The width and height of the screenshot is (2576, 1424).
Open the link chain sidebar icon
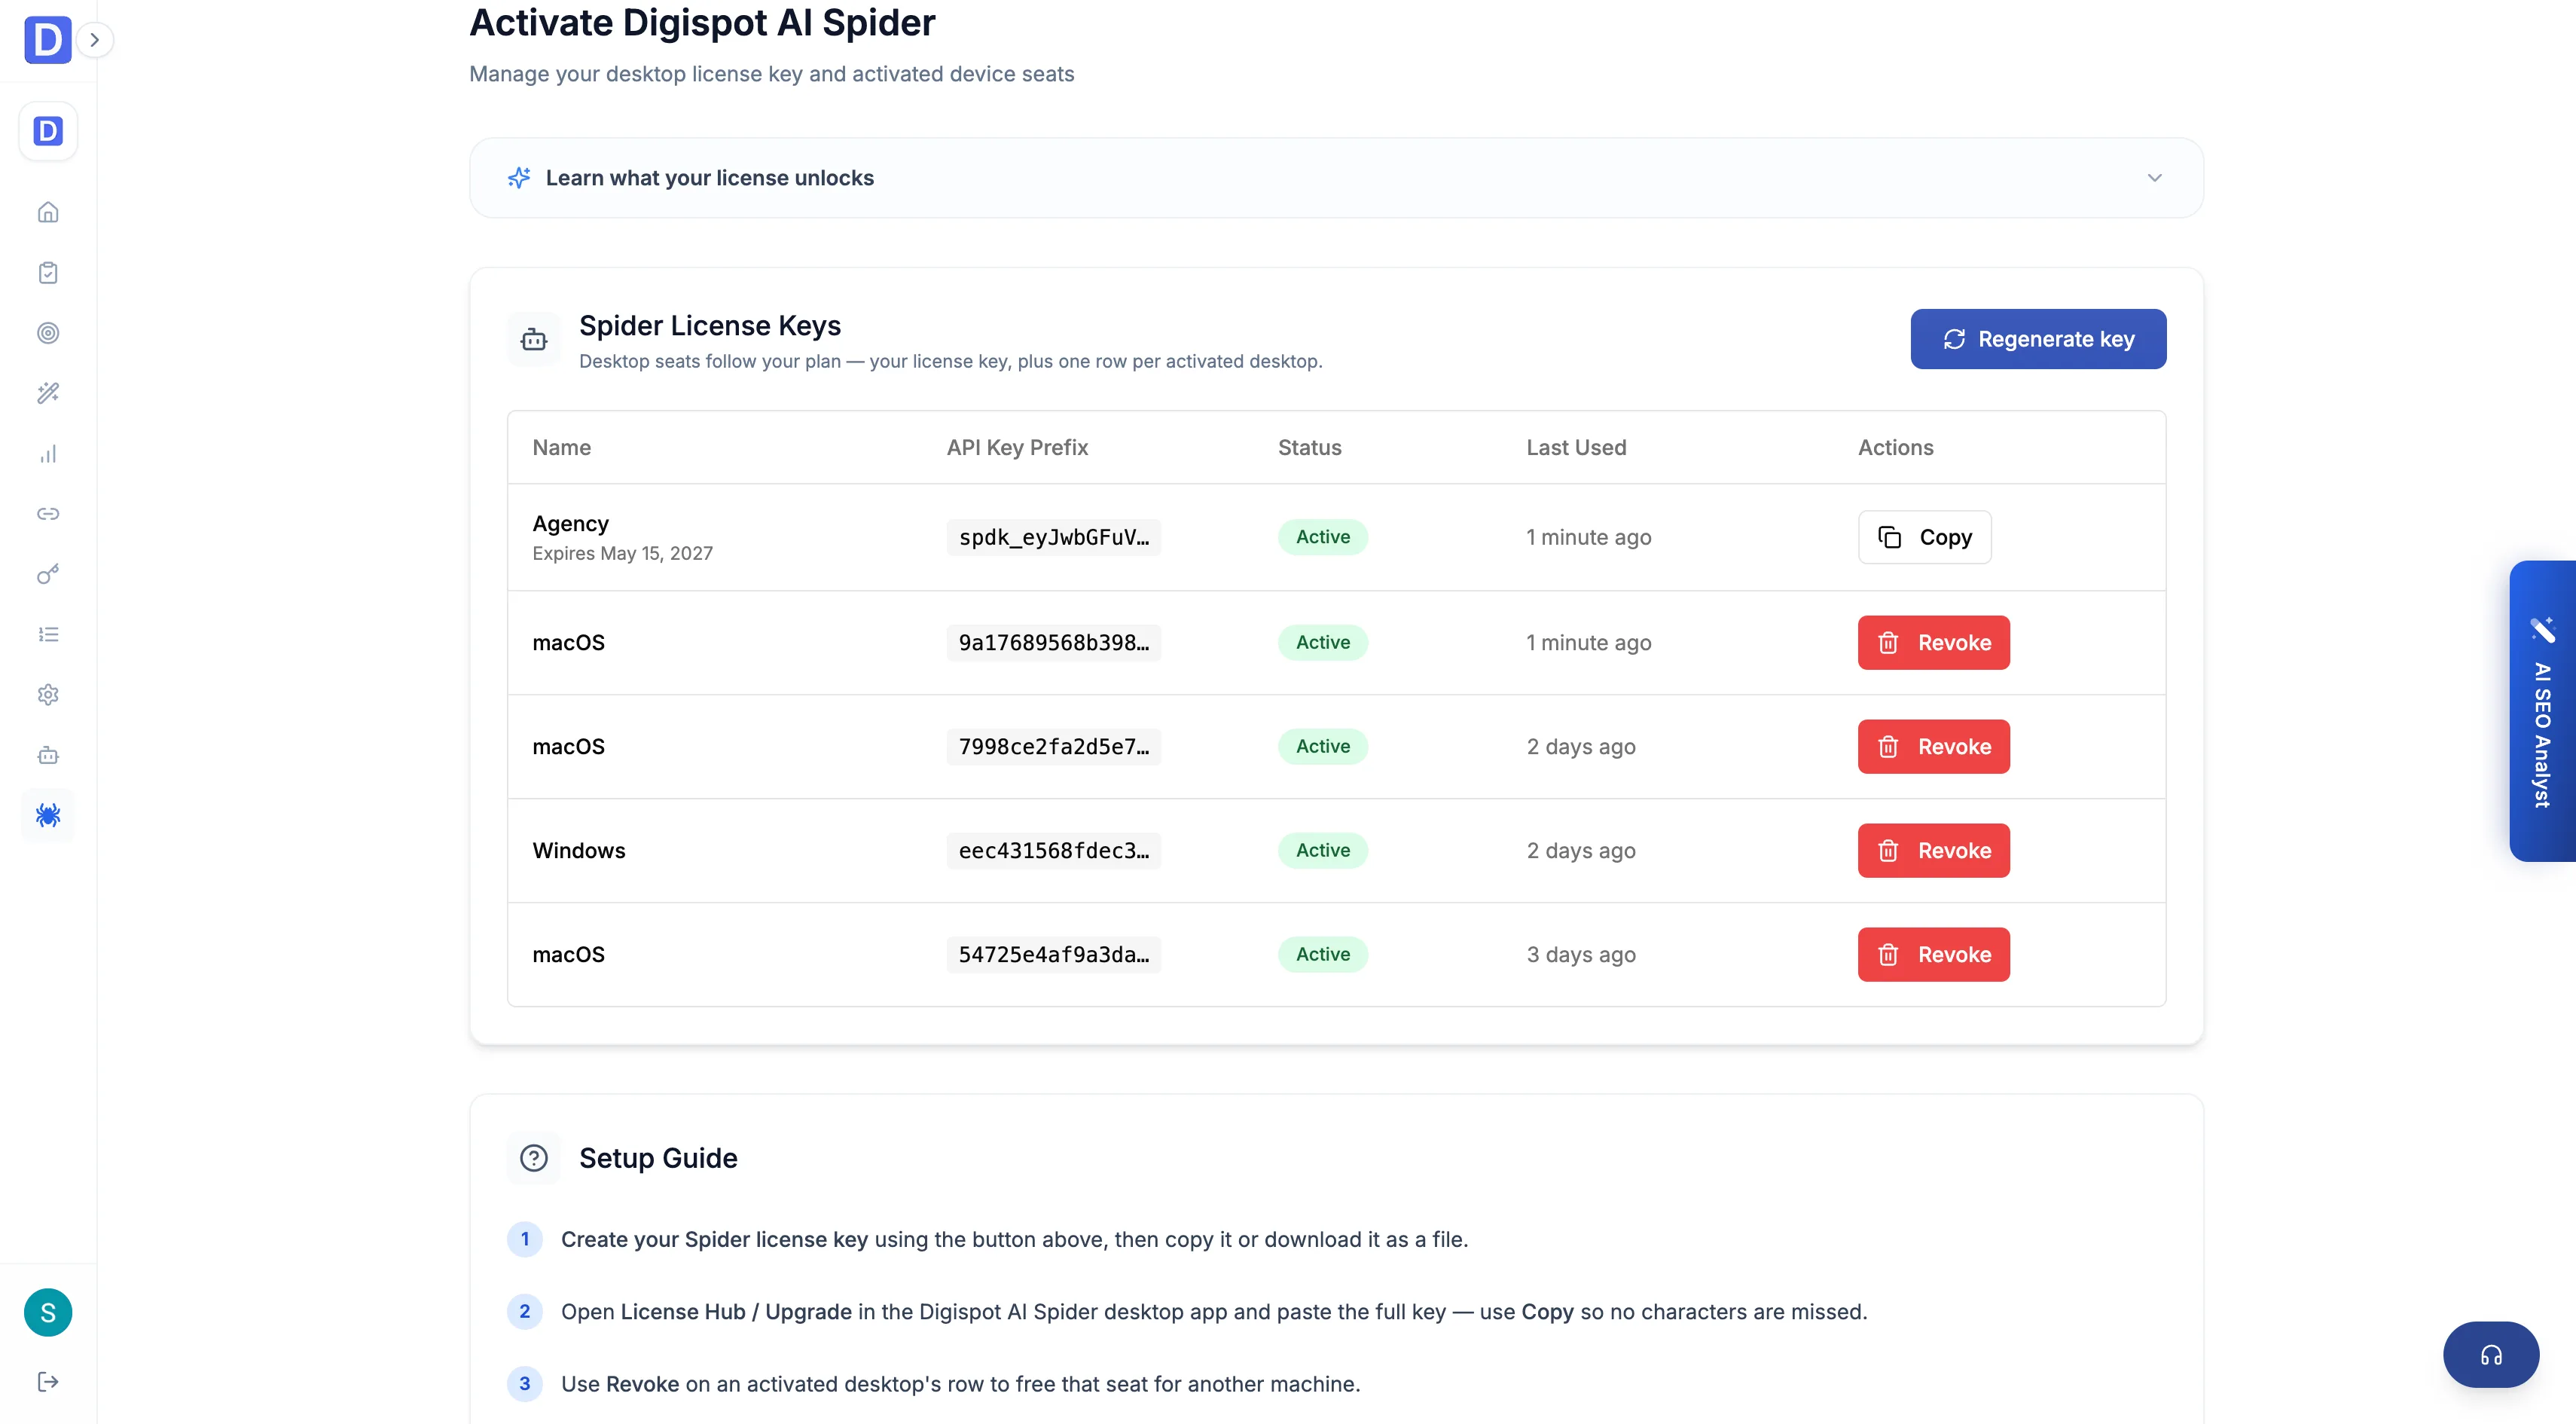[48, 514]
